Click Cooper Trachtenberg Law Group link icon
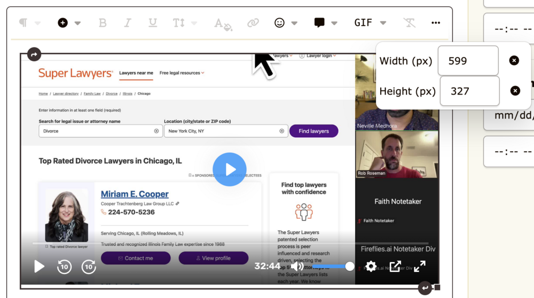 pos(177,203)
